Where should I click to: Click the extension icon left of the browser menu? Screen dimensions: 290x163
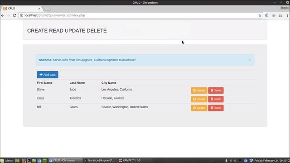(x=280, y=15)
